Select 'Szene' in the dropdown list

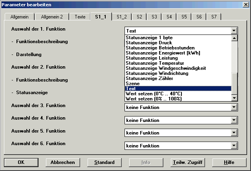(x=132, y=84)
